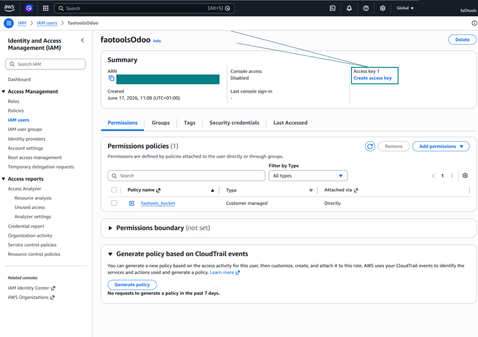This screenshot has width=478, height=337.
Task: Focus the policies Search field
Action: pos(186,176)
